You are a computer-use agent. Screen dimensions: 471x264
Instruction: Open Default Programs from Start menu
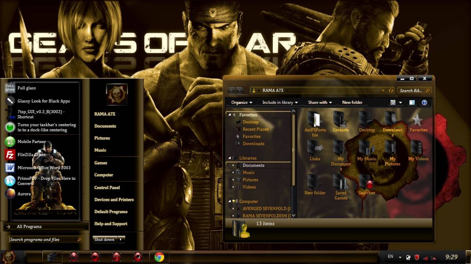click(111, 212)
